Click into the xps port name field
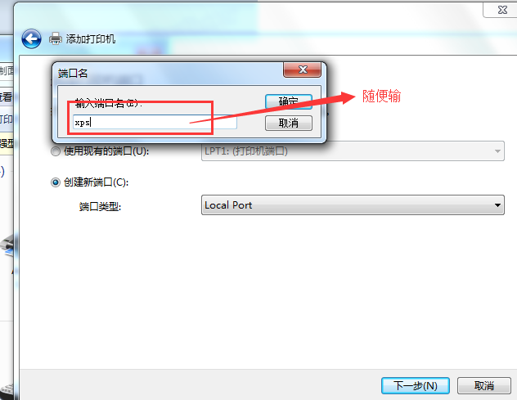Screen dimensions: 517x400 pos(155,122)
